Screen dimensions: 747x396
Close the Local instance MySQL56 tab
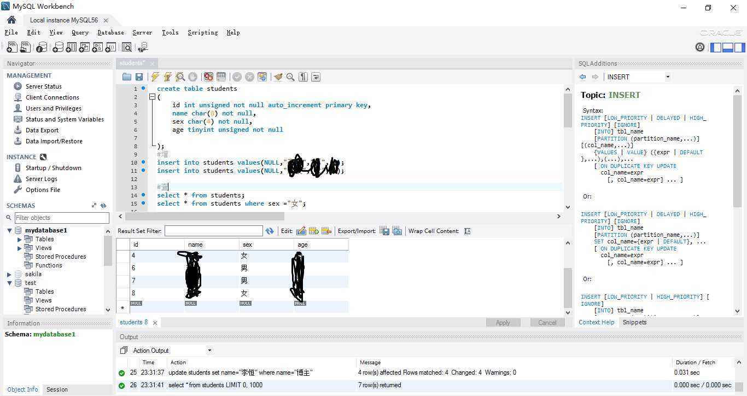point(106,20)
